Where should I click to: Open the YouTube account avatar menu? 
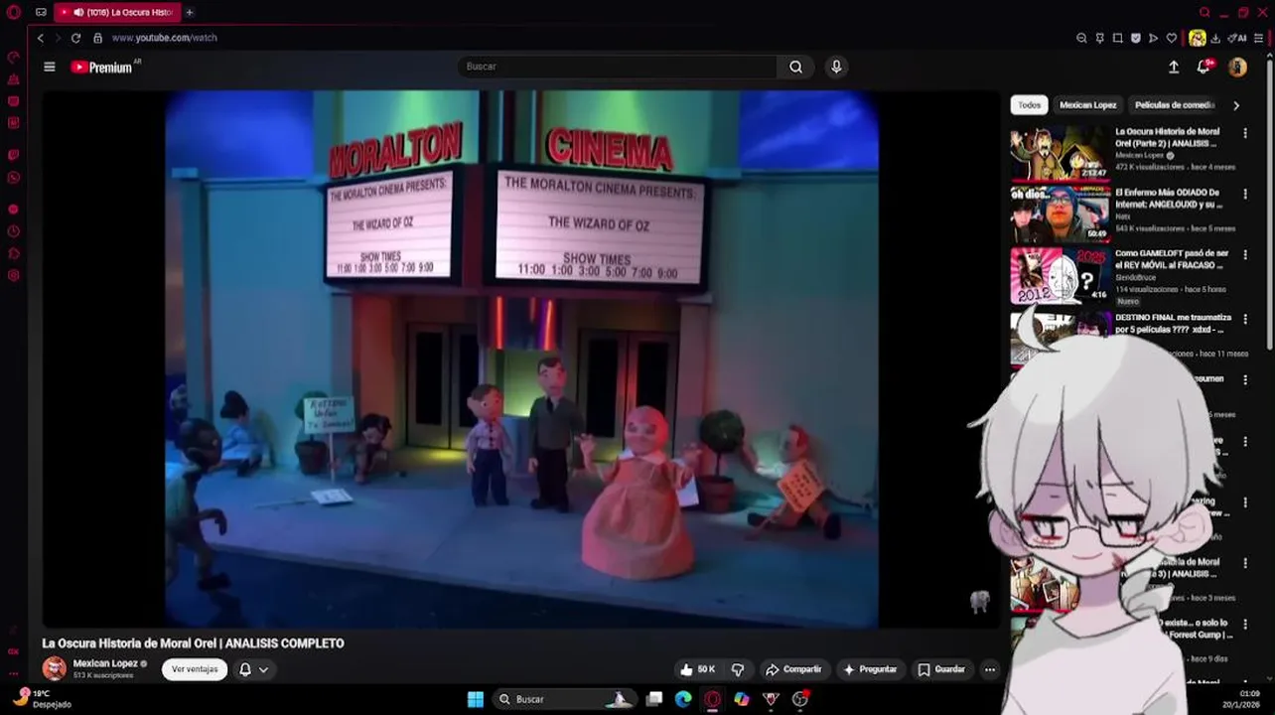1237,67
